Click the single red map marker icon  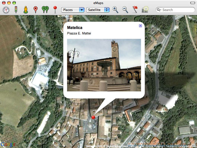coord(36,10)
